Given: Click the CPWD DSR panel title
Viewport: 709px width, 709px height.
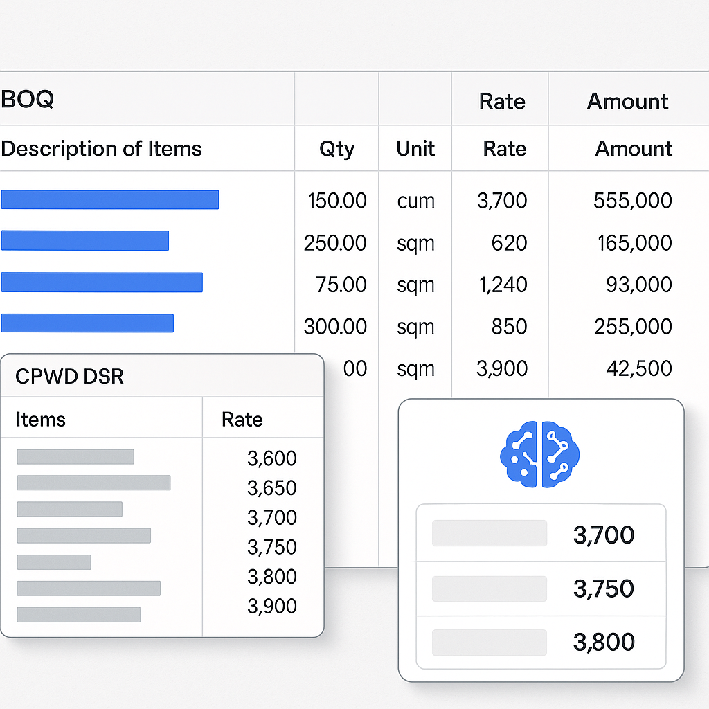Looking at the screenshot, I should 69,376.
